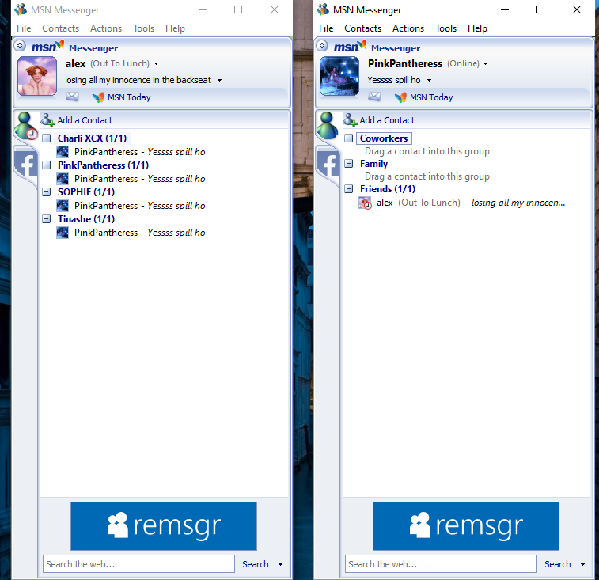Select the MSN contacts tab in the right window

[328, 127]
